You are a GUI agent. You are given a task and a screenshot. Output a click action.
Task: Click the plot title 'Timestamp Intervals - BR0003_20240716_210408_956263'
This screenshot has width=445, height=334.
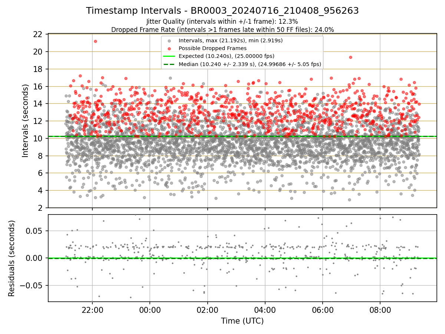[x=222, y=11]
